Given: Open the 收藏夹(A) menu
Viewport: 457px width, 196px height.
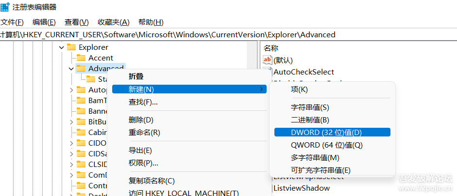Looking at the screenshot, I should [113, 22].
